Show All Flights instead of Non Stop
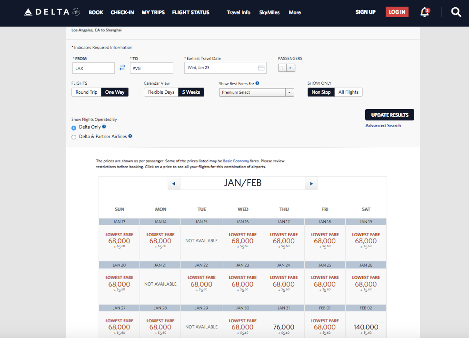 [348, 92]
